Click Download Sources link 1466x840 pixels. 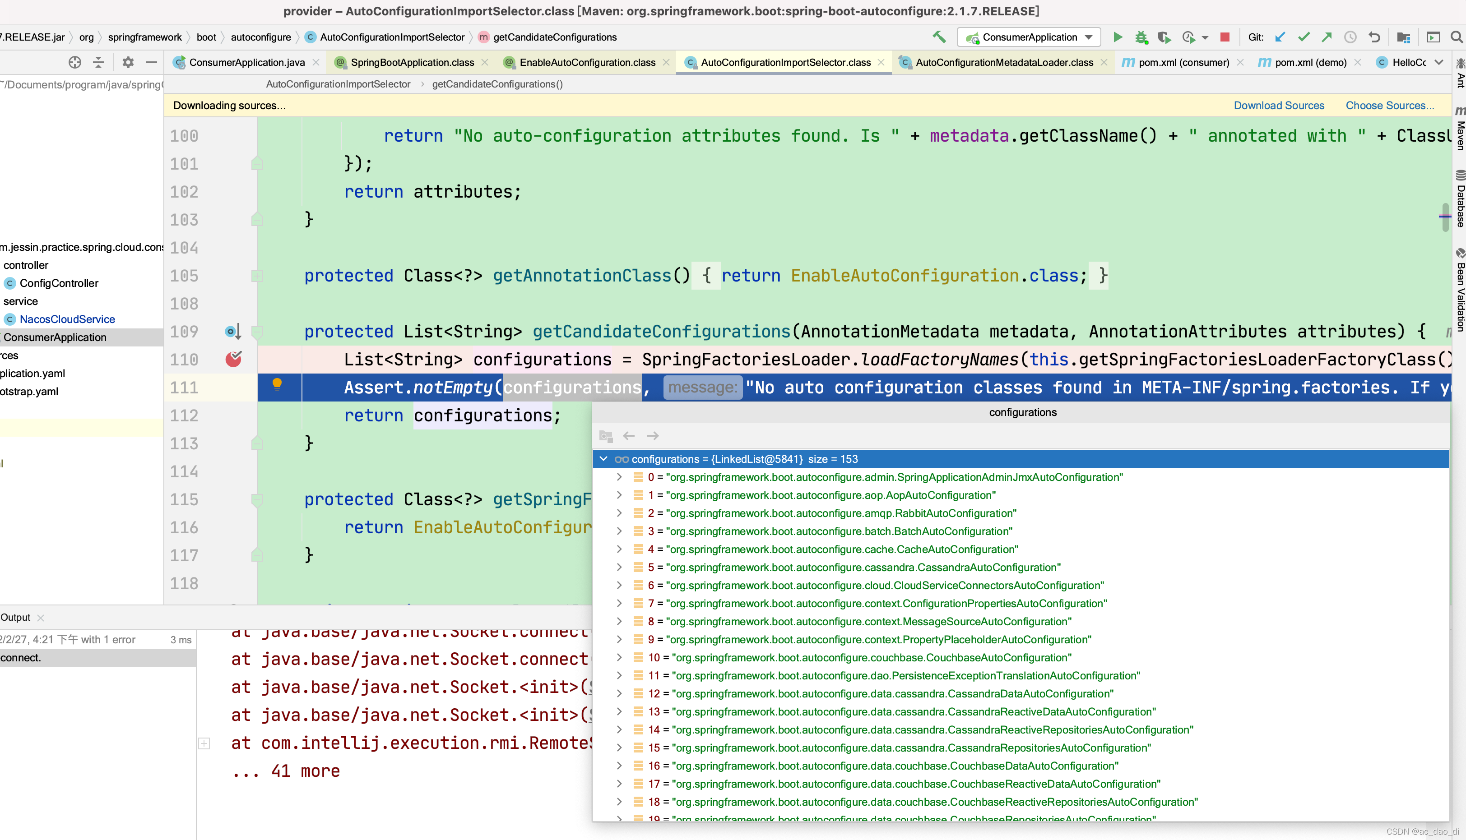click(1279, 106)
